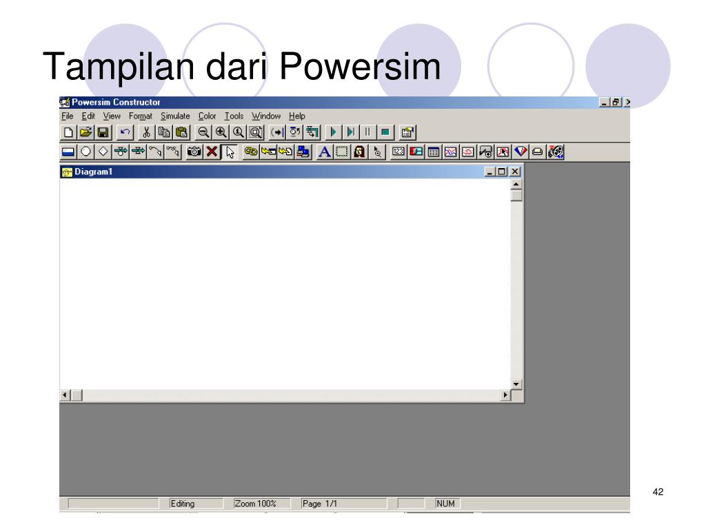
Task: Click the Zoom 100% status field
Action: (x=261, y=504)
